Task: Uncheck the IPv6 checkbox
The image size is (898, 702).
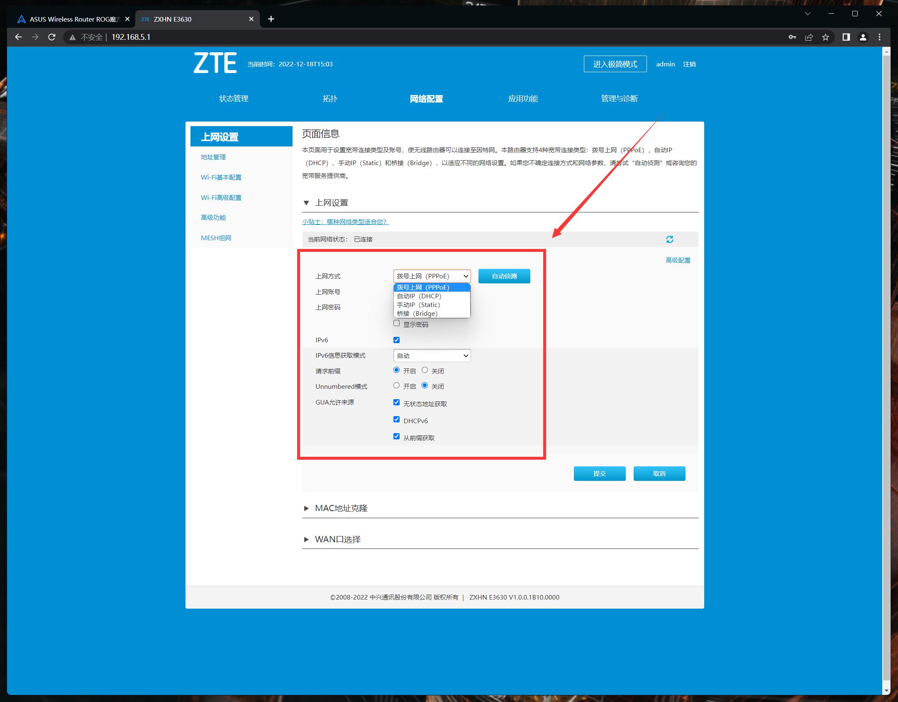Action: 397,340
